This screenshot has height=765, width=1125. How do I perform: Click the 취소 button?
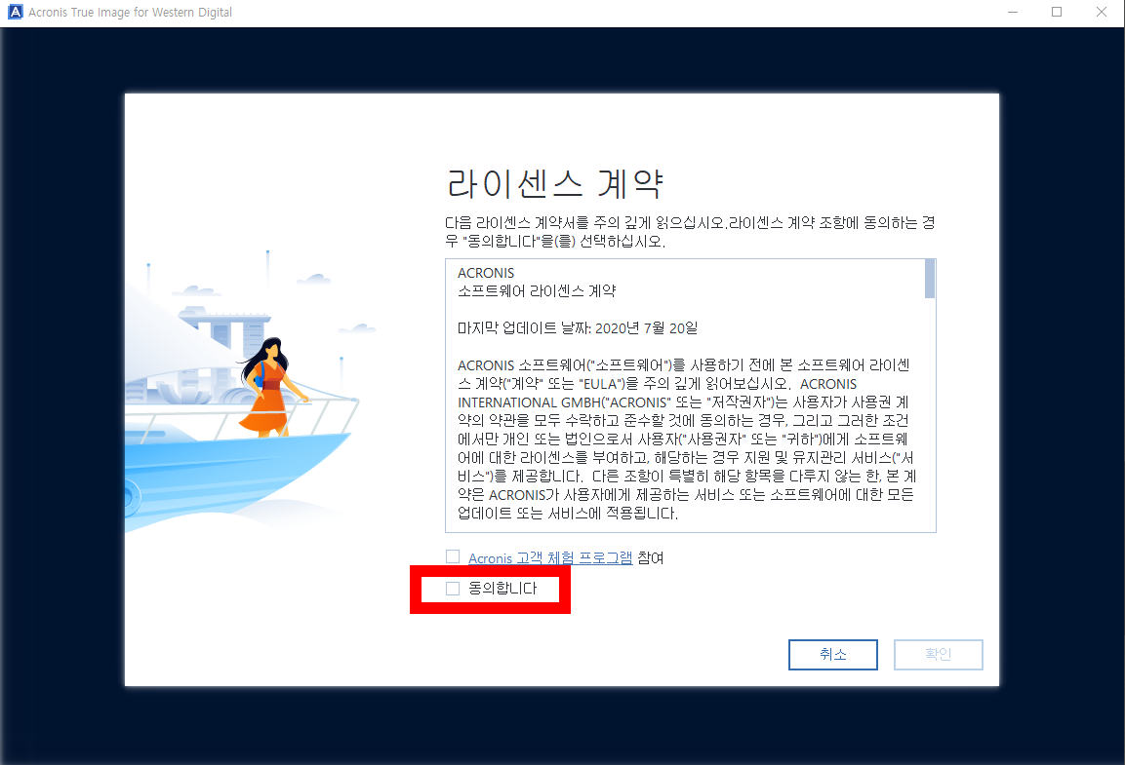coord(833,655)
